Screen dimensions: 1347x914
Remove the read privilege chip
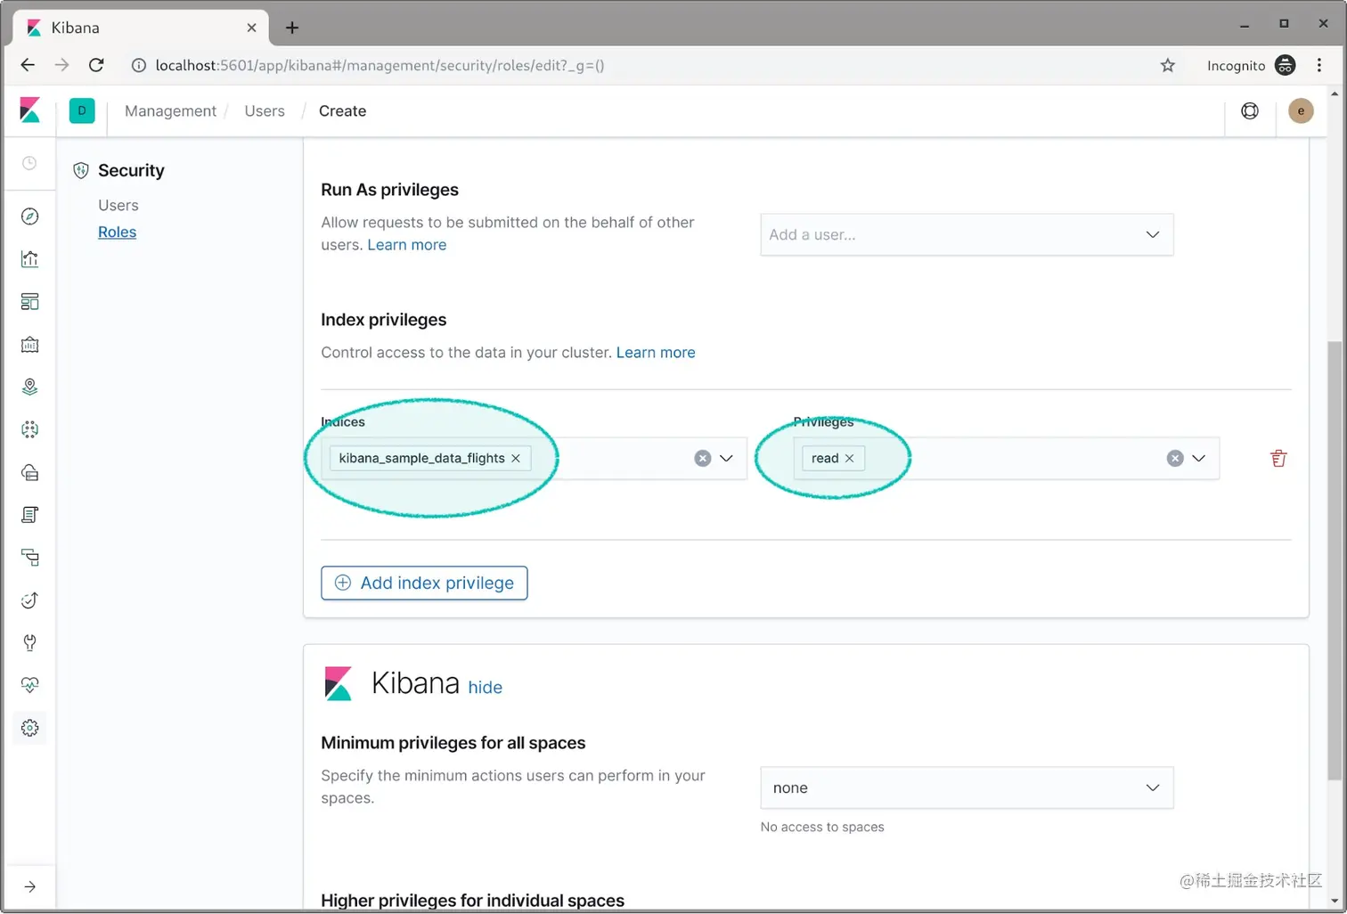[849, 458]
